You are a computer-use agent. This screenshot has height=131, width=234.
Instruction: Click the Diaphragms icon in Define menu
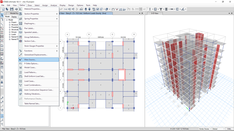click(x=20, y=24)
